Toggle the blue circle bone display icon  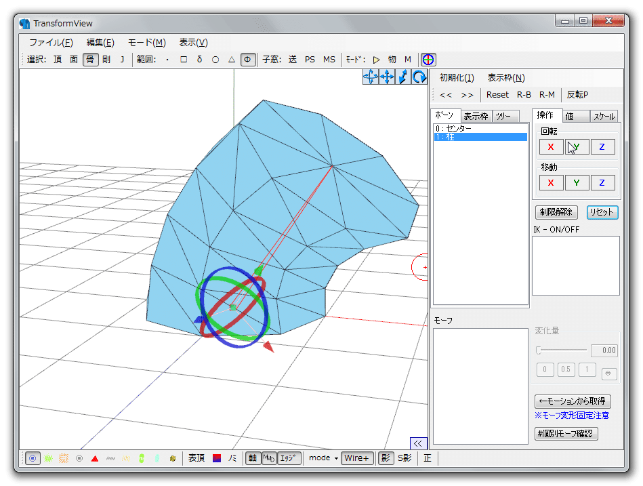(33, 458)
